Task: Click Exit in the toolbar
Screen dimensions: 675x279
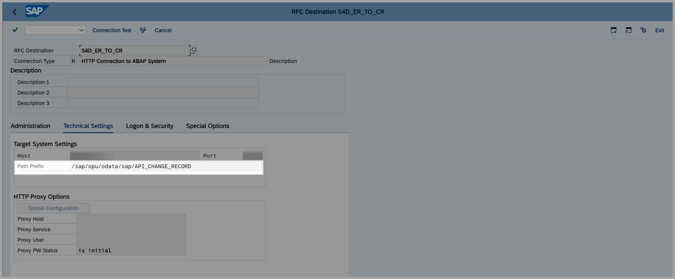Action: (x=659, y=30)
